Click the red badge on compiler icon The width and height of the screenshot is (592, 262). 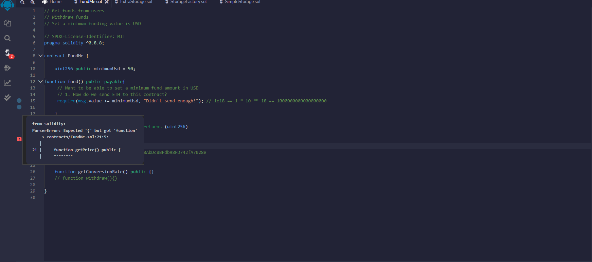12,57
